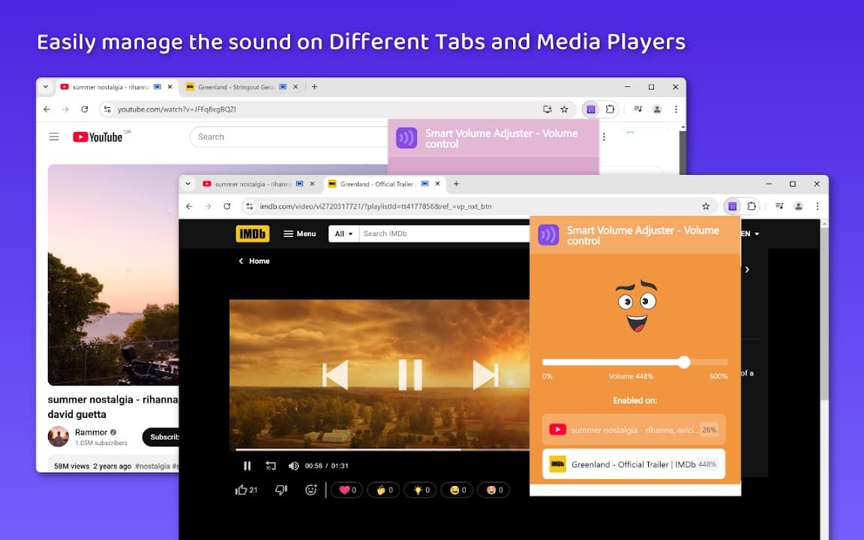The height and width of the screenshot is (540, 864).
Task: Open media control icon in IMDb window toolbar
Action: pos(779,206)
